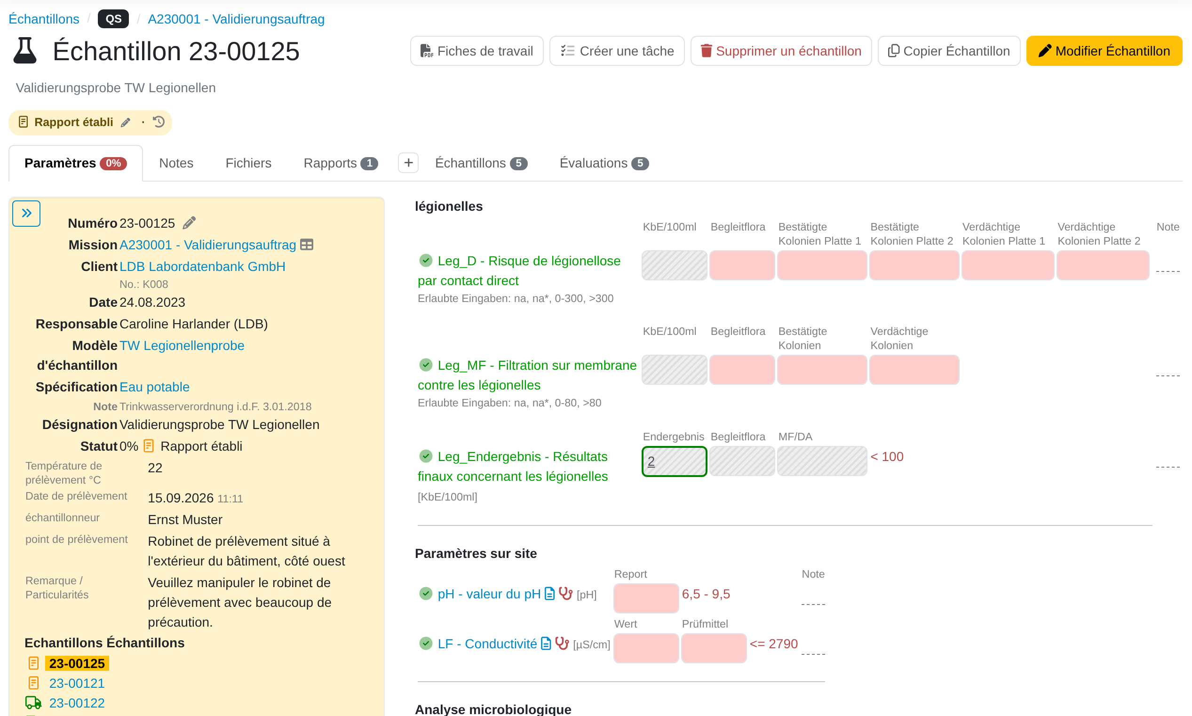Show status history clock icon
1192x716 pixels.
point(159,122)
